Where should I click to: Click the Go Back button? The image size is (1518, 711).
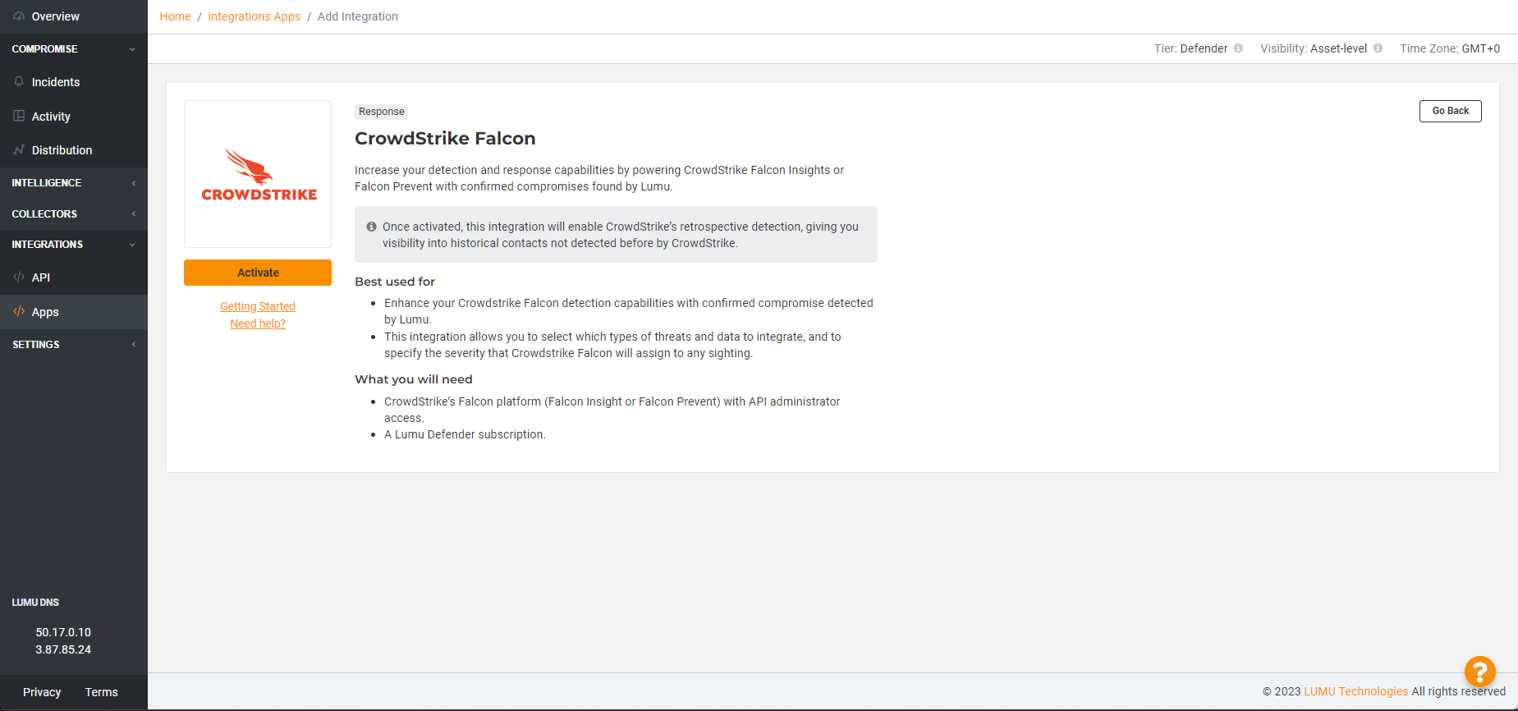pyautogui.click(x=1450, y=111)
